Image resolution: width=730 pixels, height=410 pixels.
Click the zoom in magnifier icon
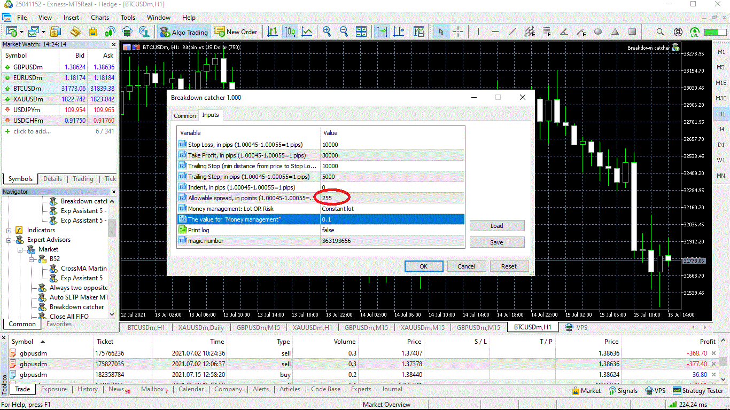[327, 31]
